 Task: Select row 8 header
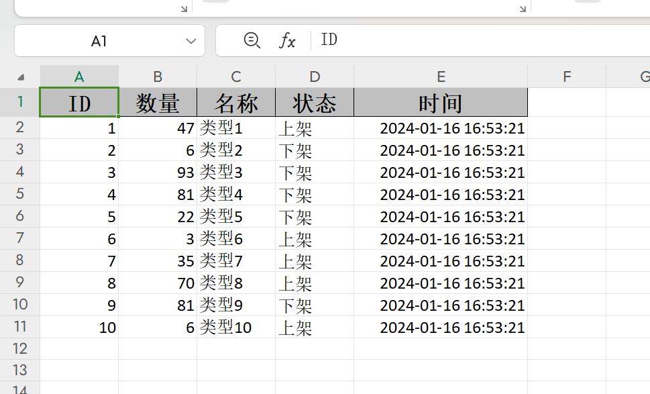point(20,260)
